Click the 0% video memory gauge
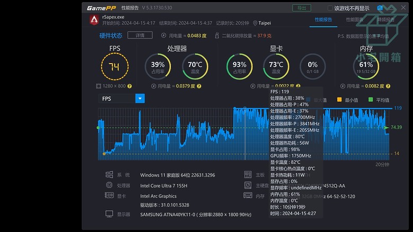 312,66
